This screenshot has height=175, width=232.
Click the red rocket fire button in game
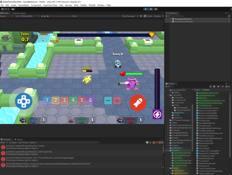(138, 103)
